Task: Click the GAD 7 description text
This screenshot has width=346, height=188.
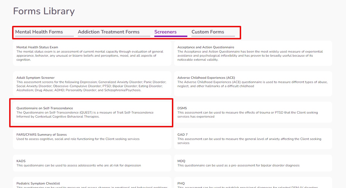Action: coord(249,141)
